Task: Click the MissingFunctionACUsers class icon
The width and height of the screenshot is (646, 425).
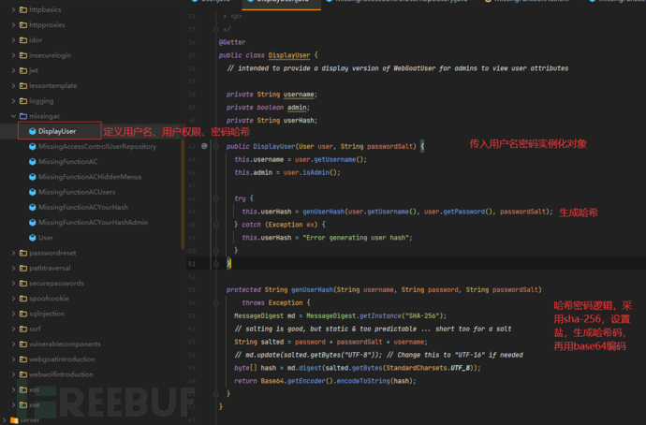Action: pyautogui.click(x=32, y=192)
